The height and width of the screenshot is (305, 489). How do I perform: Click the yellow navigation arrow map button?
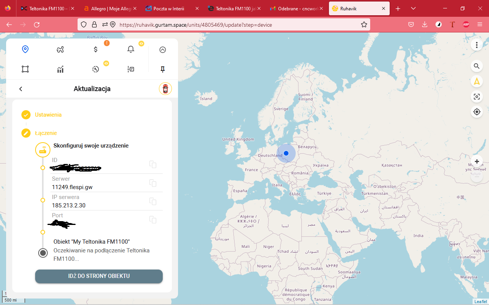[x=477, y=81]
